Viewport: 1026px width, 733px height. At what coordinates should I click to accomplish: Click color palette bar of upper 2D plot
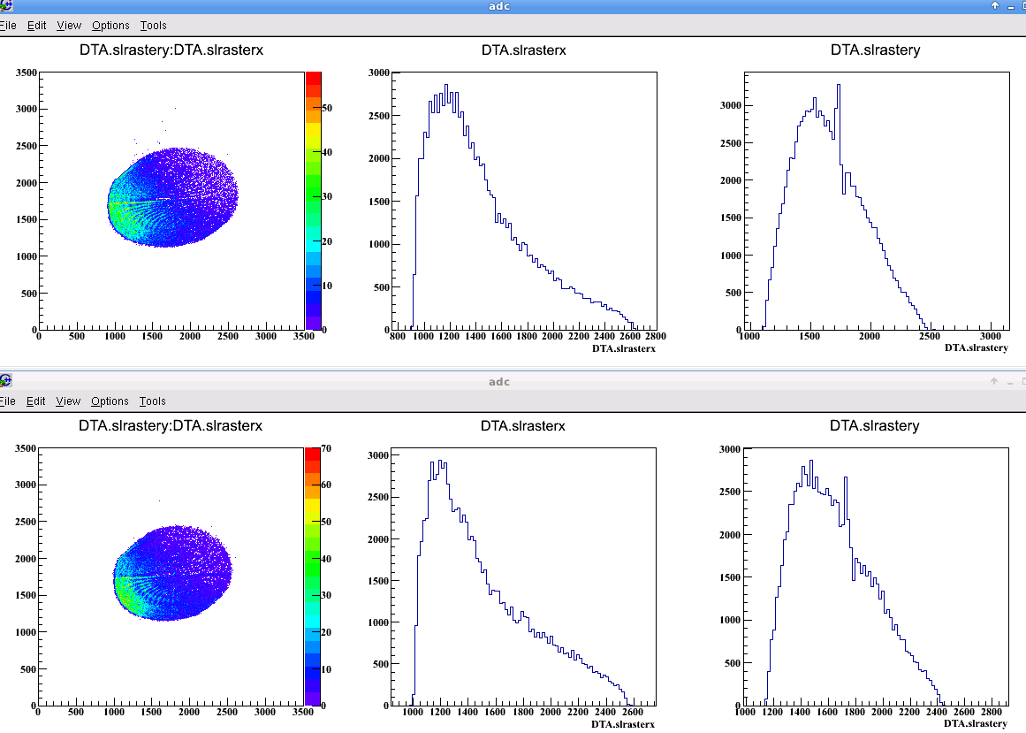[314, 201]
